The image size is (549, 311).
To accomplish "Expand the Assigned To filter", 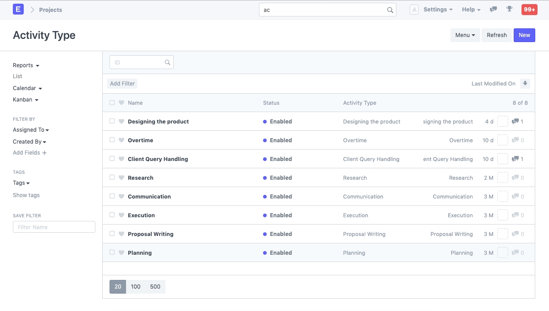I will pyautogui.click(x=31, y=130).
